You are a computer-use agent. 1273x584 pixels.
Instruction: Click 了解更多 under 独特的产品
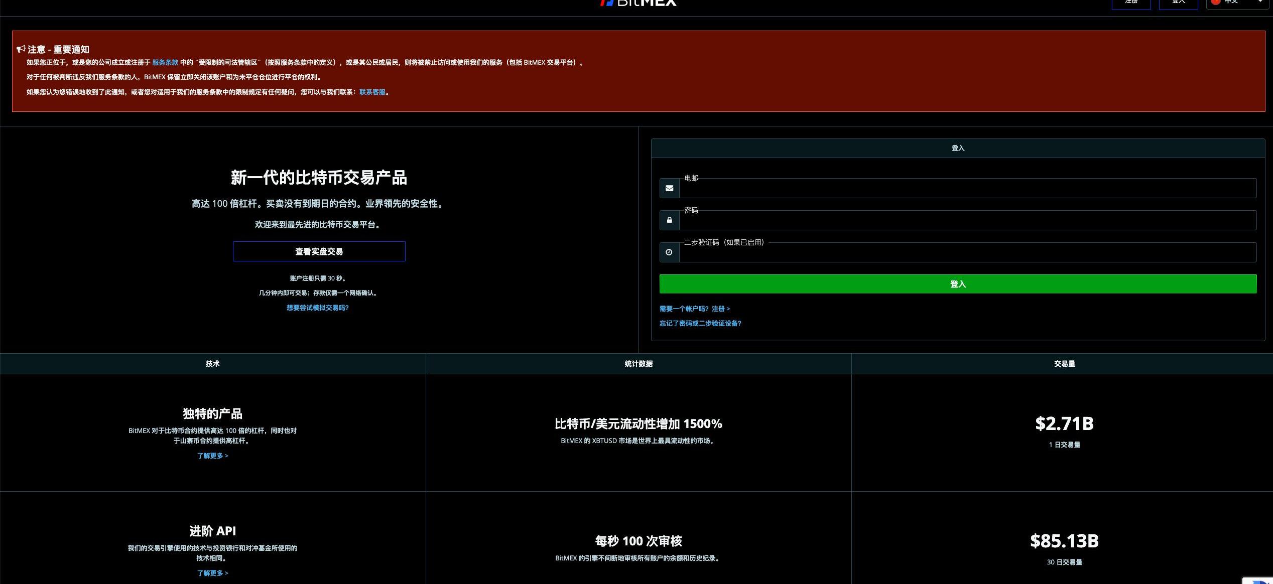[212, 456]
